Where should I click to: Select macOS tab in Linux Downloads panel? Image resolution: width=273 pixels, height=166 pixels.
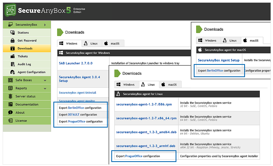click(170, 85)
